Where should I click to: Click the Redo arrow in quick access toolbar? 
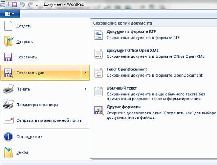tap(30, 4)
